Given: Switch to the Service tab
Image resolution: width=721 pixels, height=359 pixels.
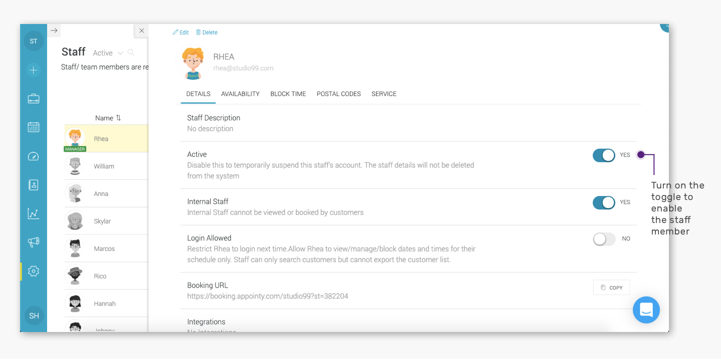Looking at the screenshot, I should (384, 94).
